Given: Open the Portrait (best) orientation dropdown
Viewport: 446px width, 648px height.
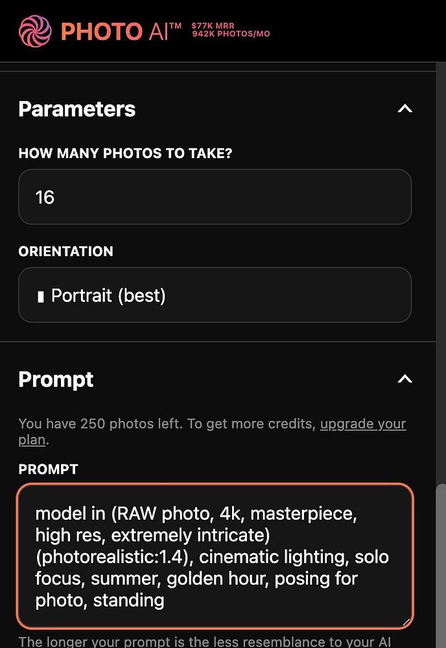Looking at the screenshot, I should (215, 295).
